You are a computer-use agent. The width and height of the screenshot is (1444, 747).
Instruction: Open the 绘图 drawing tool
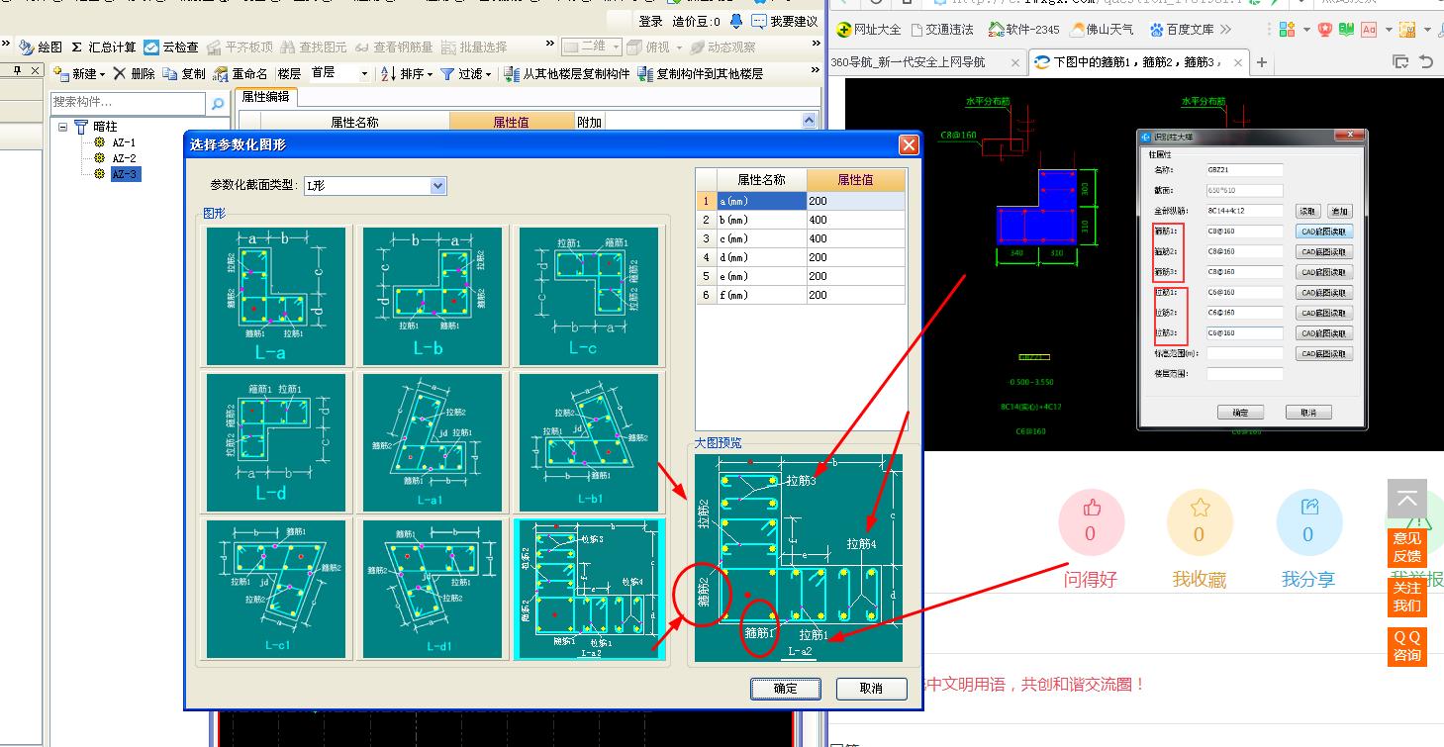click(x=41, y=47)
